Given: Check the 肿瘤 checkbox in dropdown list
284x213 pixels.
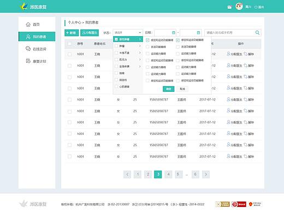Looking at the screenshot, I should click(x=116, y=46).
